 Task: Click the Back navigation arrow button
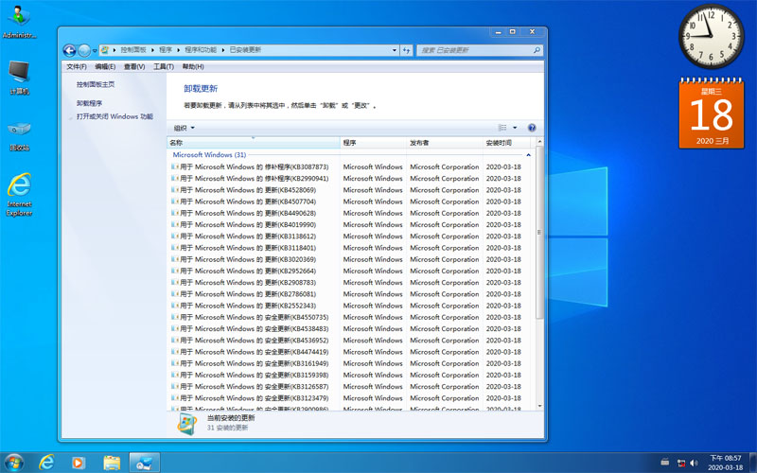coord(69,50)
